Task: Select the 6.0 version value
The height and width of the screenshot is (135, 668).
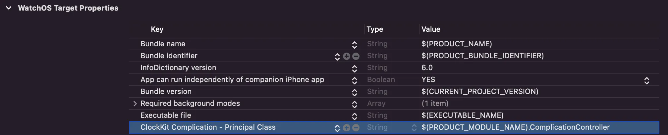Action: coord(427,68)
